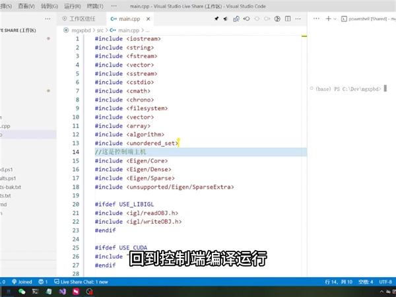Click the greyed circle icon in the editor toolbar
The image size is (396, 297).
257,18
